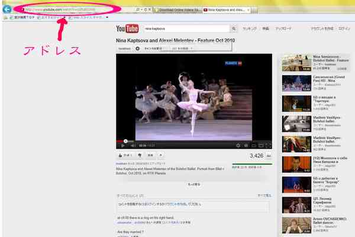Viewport: 355px width, 237px height.
Task: Click the view count 3,426
Action: coord(256,156)
